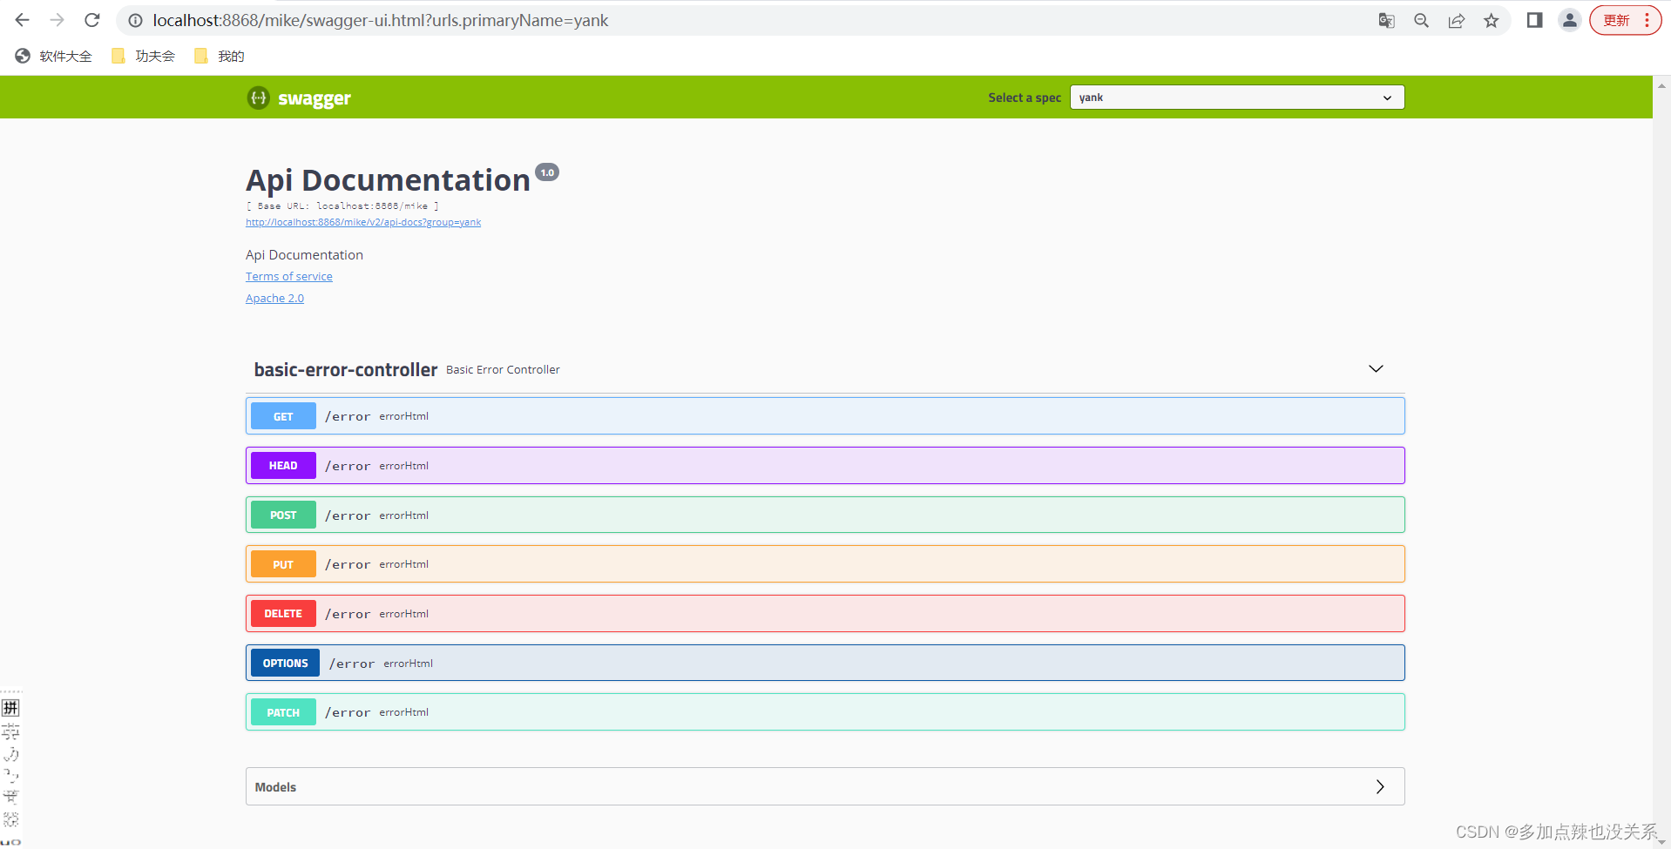Expand the POST /error operation

825,515
